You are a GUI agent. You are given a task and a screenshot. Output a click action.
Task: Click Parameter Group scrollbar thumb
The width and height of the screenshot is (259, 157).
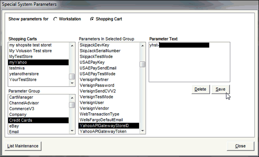point(72,105)
